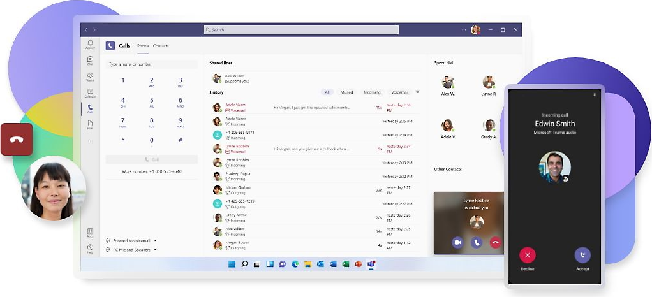Open the Calendar in Teams sidebar
This screenshot has height=297, width=652.
pos(90,93)
